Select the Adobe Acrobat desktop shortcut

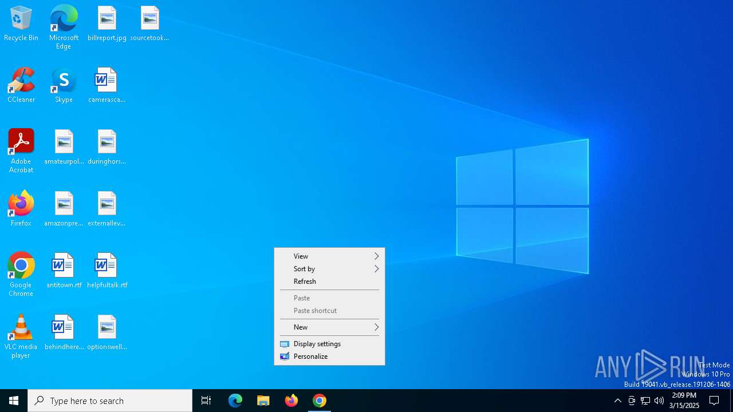coord(21,151)
